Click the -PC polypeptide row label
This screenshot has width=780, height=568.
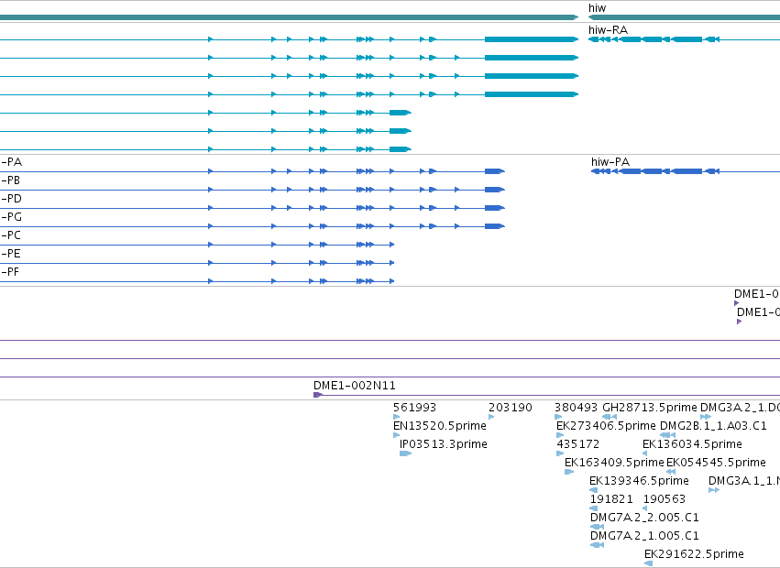pyautogui.click(x=11, y=235)
